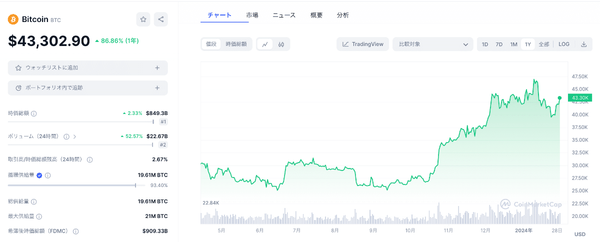
Task: Switch to the 市場 tab
Action: tap(252, 15)
